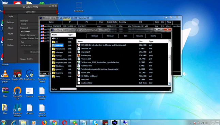This screenshot has width=220, height=125.
Task: Open the Settings tab in VPN
Action: click(x=10, y=22)
